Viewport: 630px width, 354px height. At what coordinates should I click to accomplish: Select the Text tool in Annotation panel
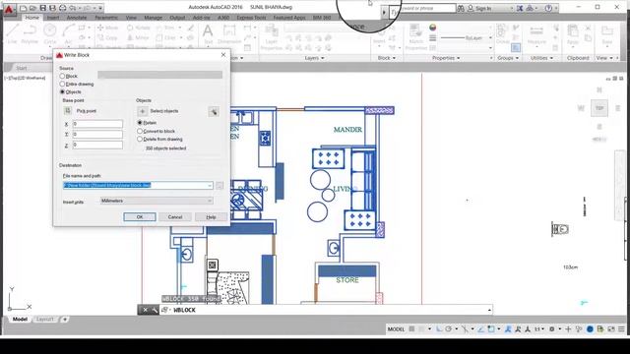[x=208, y=33]
